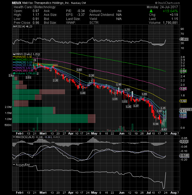Click the 90 level on the RSI axis
Image resolution: width=192 pixels, height=195 pixels.
pyautogui.click(x=182, y=29)
